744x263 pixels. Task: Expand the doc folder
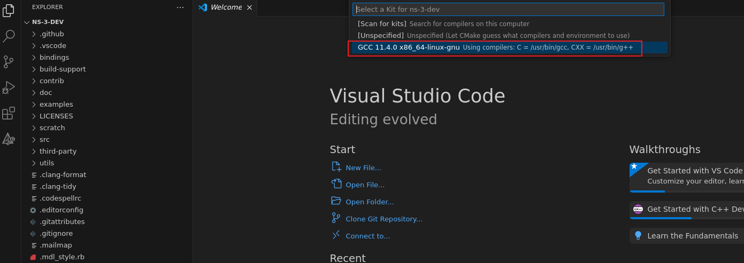pyautogui.click(x=34, y=93)
